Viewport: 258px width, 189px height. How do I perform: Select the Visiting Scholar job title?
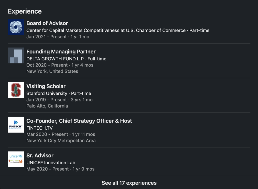coord(46,86)
